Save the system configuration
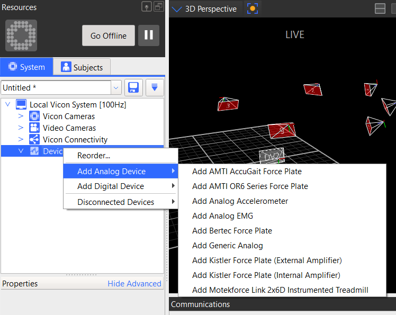This screenshot has height=315, width=396. click(133, 88)
